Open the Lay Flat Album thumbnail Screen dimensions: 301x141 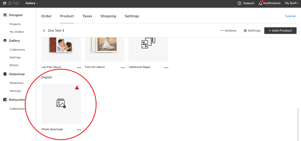pos(61,49)
